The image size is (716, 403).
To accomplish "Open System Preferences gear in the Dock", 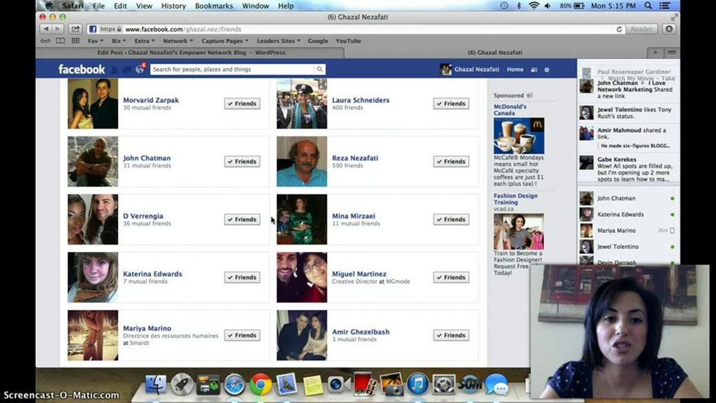I will (444, 385).
